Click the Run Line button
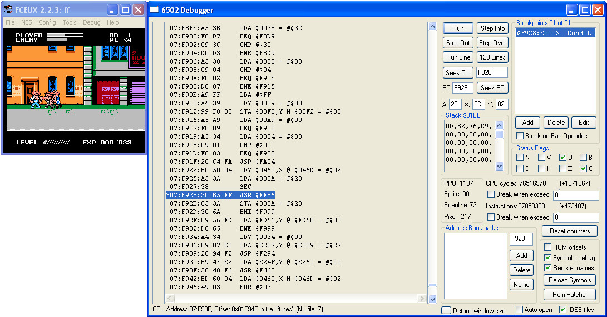Viewport: 607px width, 317px height. pos(458,57)
